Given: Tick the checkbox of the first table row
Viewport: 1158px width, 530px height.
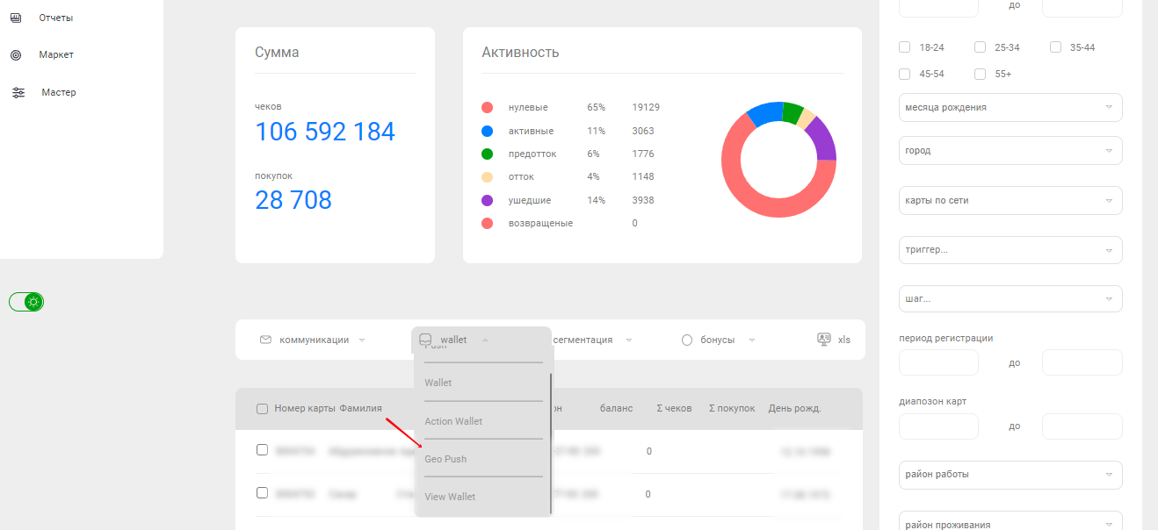Looking at the screenshot, I should (x=262, y=450).
